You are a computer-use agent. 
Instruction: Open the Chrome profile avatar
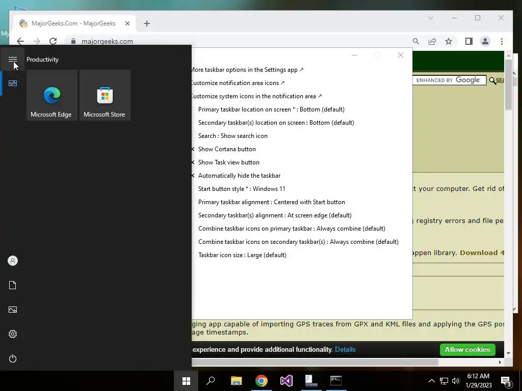click(485, 41)
